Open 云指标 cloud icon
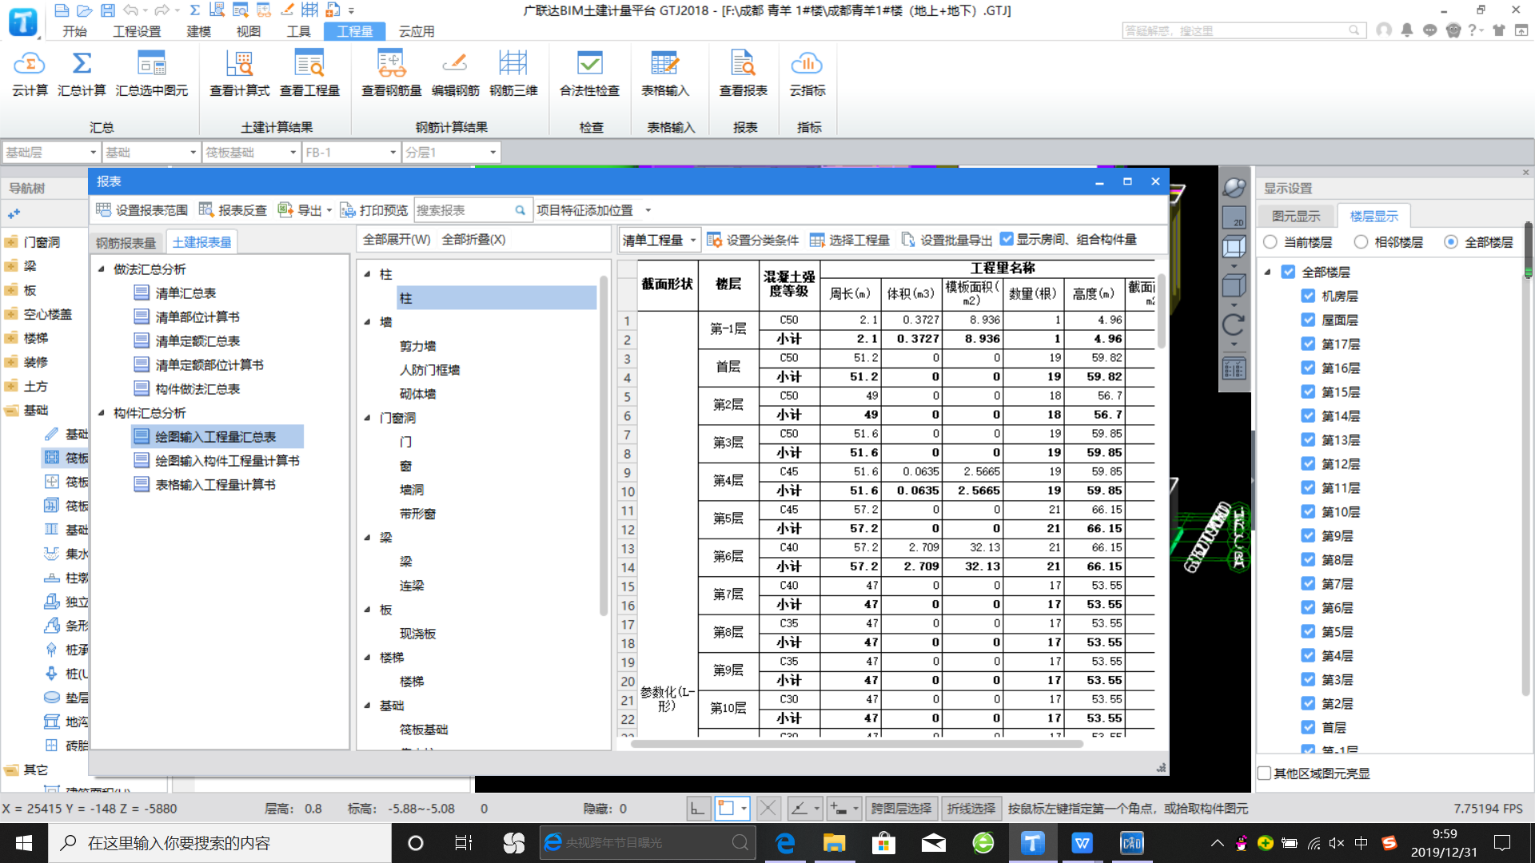 point(807,64)
